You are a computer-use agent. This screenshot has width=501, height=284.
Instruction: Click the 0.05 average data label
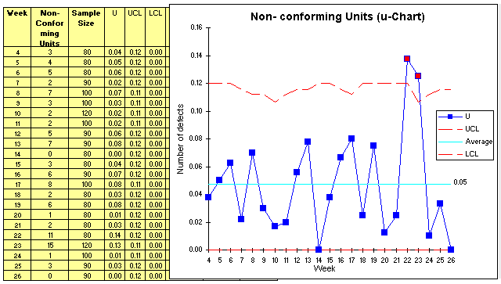pos(460,182)
